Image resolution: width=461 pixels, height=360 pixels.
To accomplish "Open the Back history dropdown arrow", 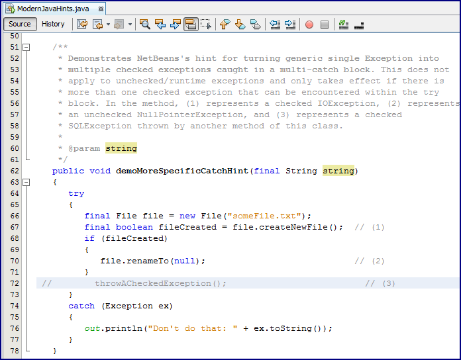I will pos(108,24).
